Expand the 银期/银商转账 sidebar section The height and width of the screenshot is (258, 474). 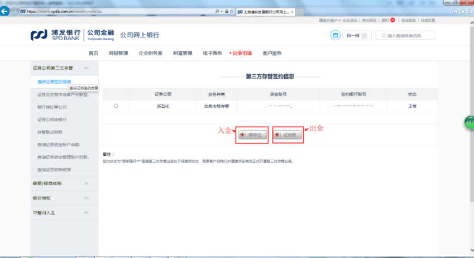[86, 183]
